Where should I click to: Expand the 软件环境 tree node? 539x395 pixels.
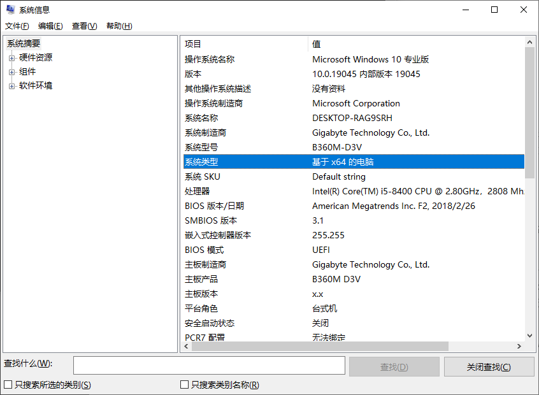point(13,85)
